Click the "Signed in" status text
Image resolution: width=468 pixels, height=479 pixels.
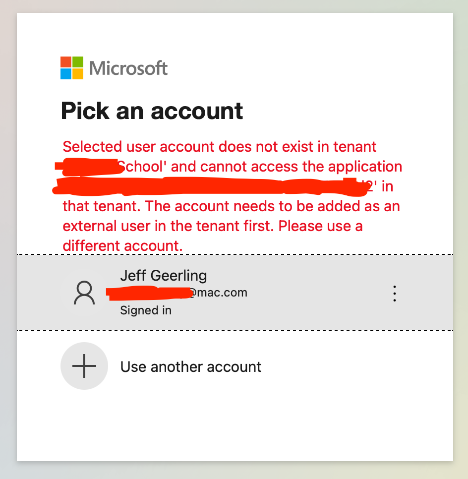click(x=146, y=310)
